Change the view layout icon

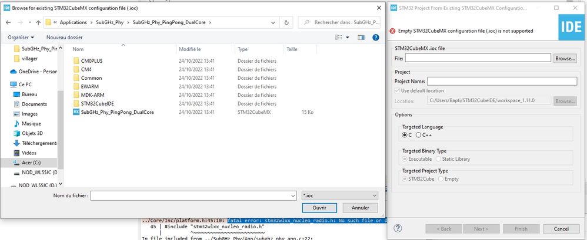coord(339,38)
